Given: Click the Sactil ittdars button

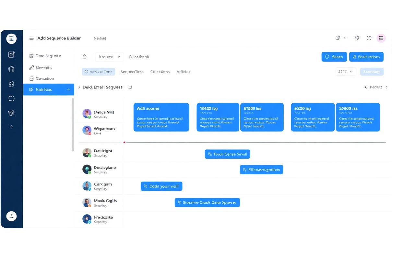Looking at the screenshot, I should click(x=366, y=57).
